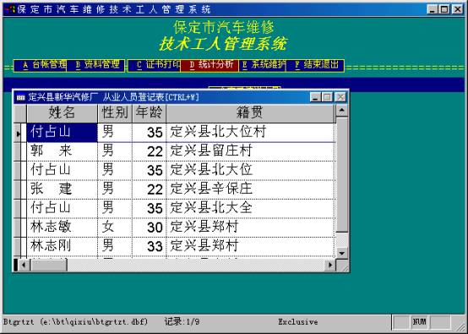This screenshot has width=468, height=334.
Task: Maximize the 从业人员登记表 browse window
Action: click(x=328, y=97)
